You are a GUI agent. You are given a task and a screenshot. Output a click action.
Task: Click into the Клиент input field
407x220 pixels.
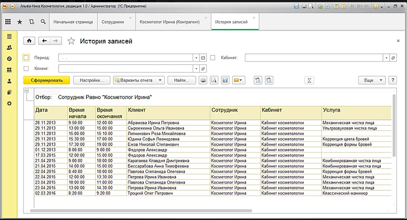[x=125, y=69]
